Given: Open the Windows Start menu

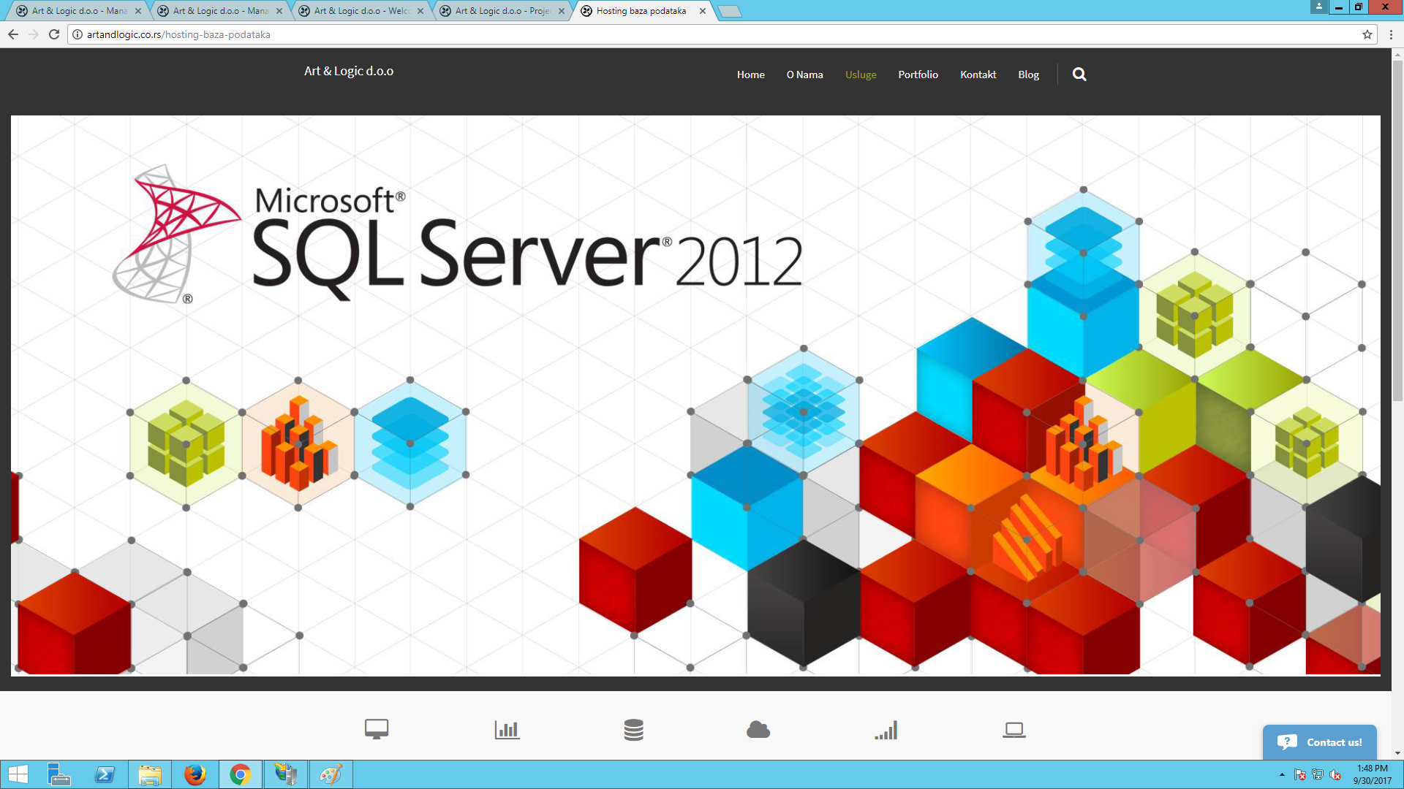Looking at the screenshot, I should tap(18, 774).
